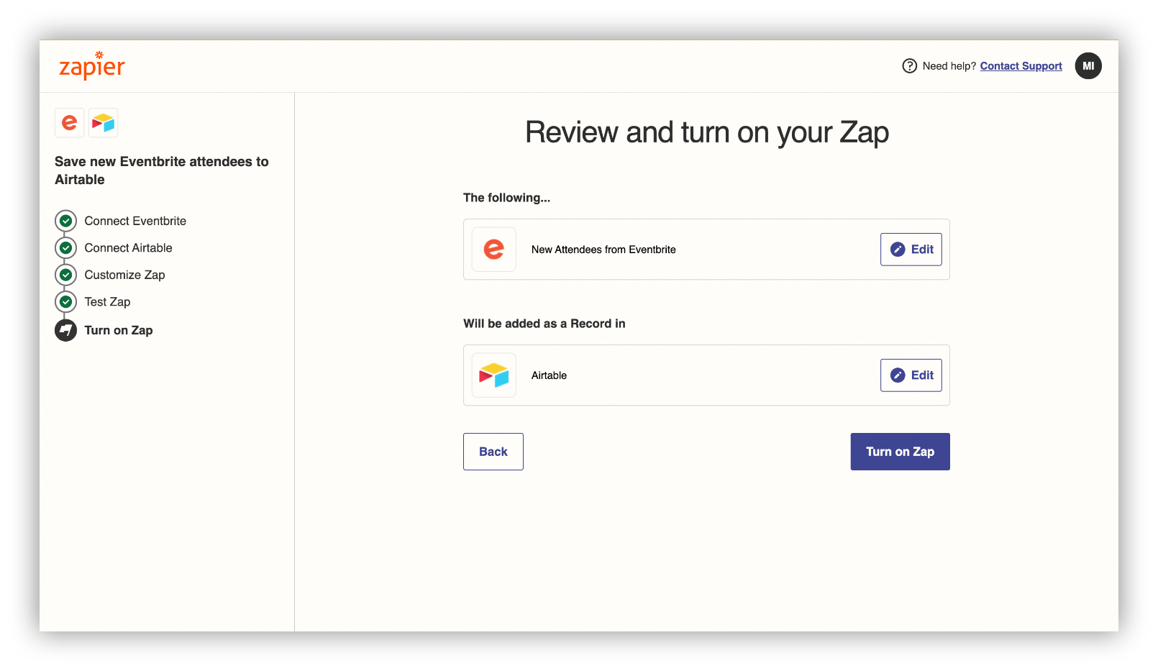The width and height of the screenshot is (1158, 671).
Task: Open the Contact Support link
Action: tap(1021, 66)
